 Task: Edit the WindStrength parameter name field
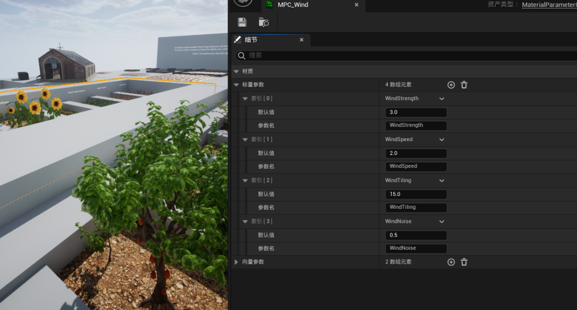(x=416, y=126)
